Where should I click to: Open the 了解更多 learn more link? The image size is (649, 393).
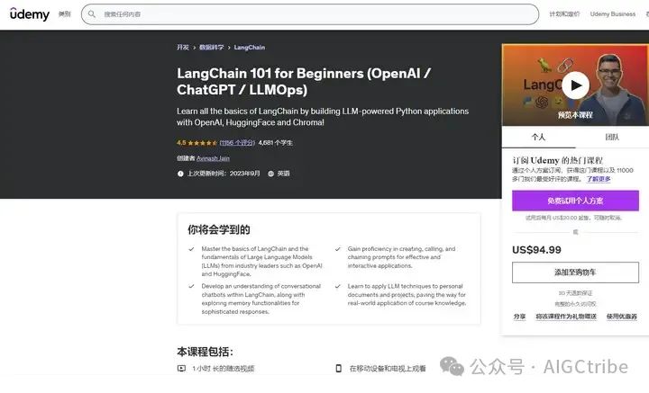click(x=599, y=179)
